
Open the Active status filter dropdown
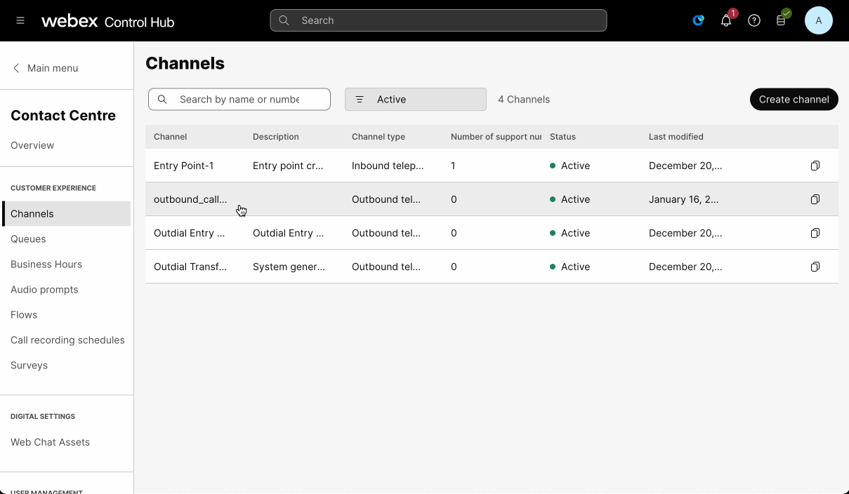tap(415, 99)
